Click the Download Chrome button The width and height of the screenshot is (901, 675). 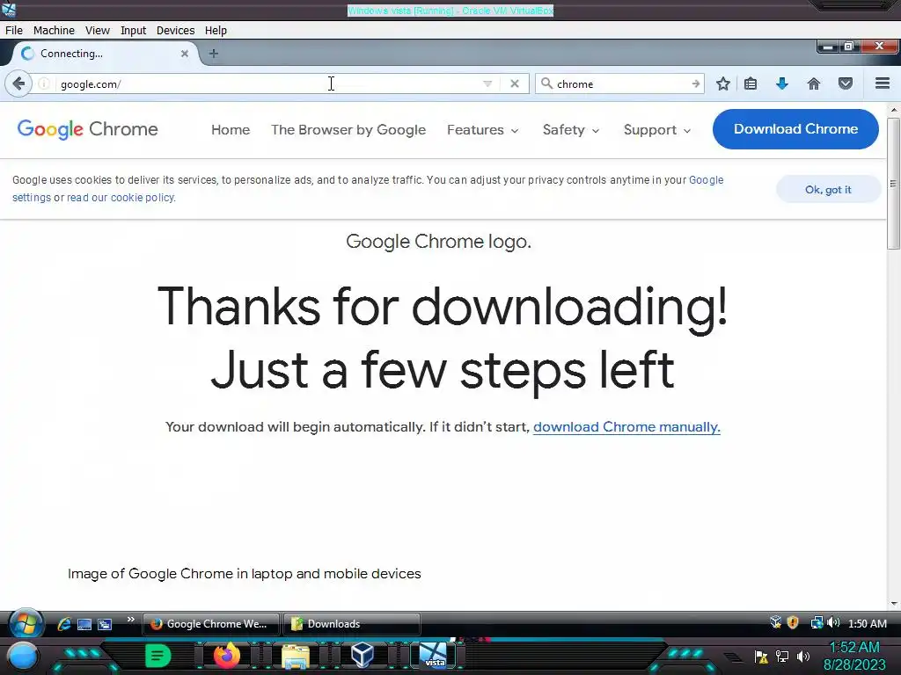[x=795, y=129]
